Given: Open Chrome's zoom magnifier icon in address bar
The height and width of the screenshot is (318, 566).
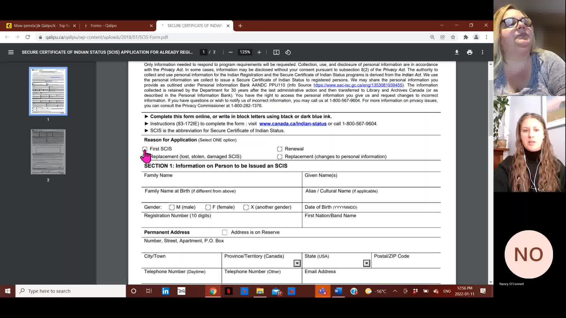Looking at the screenshot, I should tap(432, 37).
